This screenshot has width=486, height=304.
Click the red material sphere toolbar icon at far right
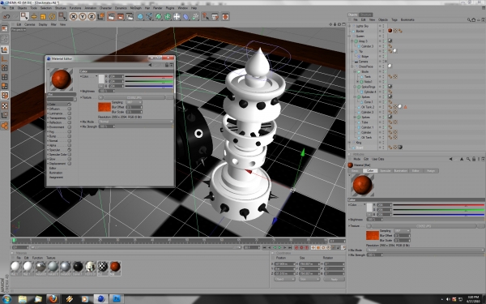point(225,16)
